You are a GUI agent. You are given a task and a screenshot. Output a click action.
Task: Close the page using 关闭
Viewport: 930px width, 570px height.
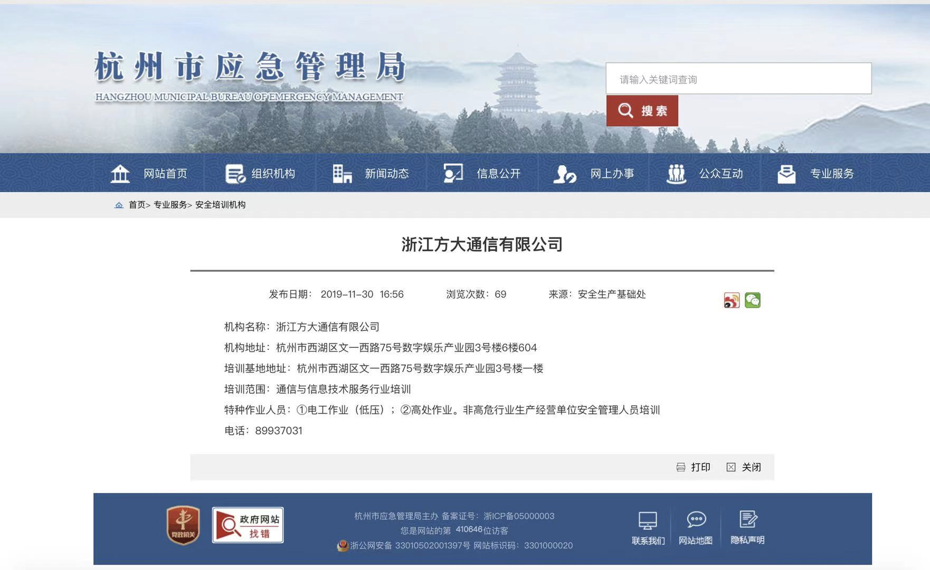[744, 467]
